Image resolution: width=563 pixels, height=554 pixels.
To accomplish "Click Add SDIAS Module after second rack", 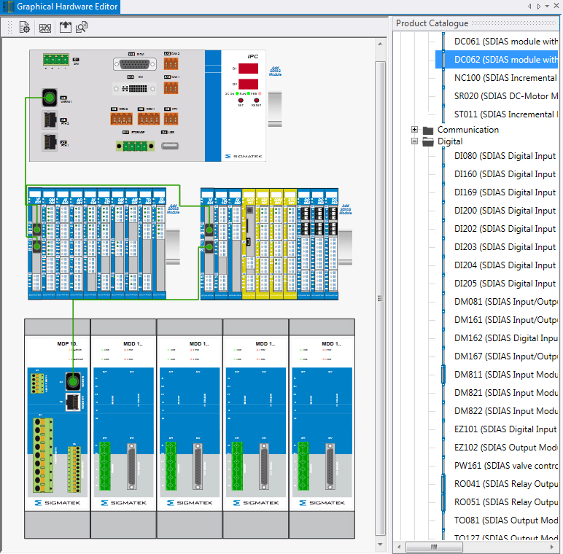I will 346,209.
